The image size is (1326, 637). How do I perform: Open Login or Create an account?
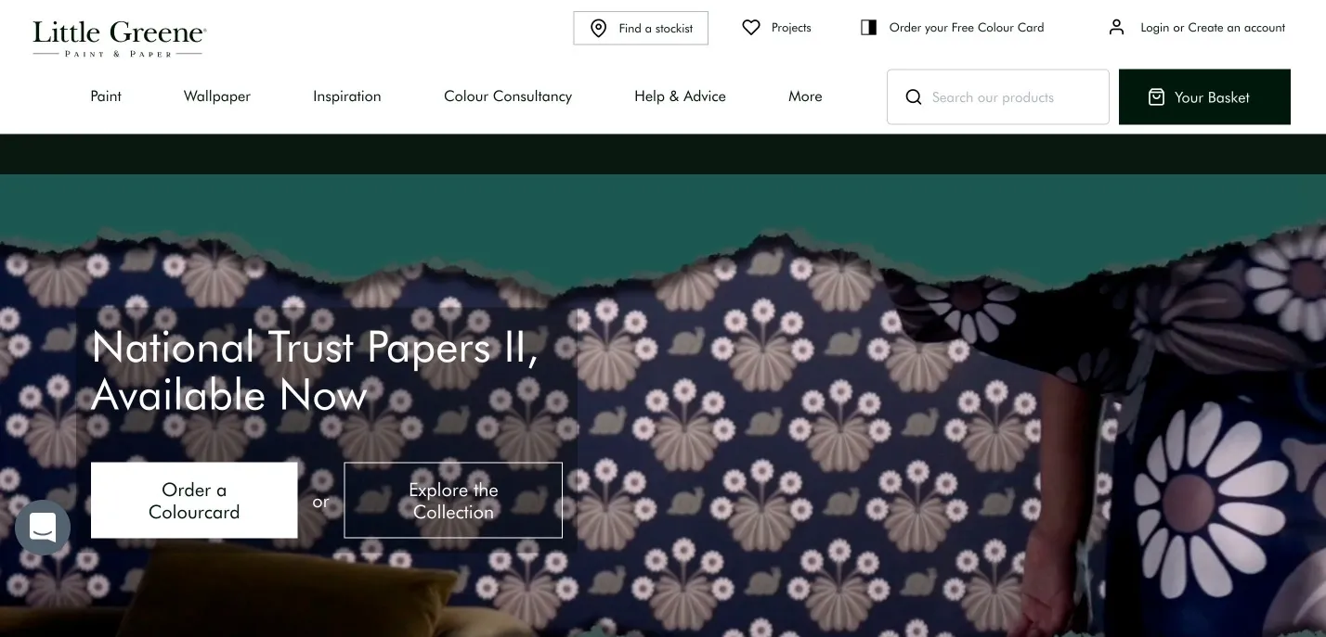click(1213, 28)
